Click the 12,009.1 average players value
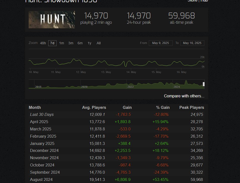This screenshot has width=240, height=183. click(x=97, y=114)
